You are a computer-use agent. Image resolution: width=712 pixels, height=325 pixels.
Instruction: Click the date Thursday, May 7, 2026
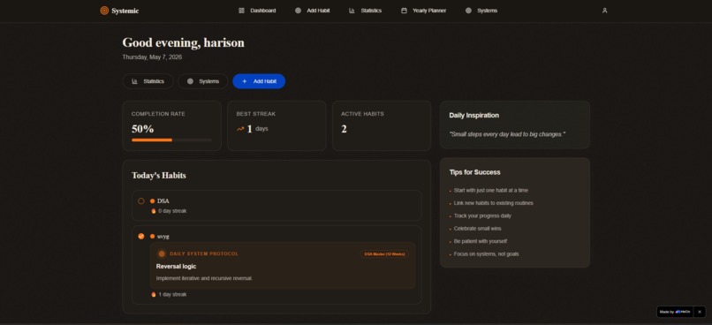(152, 57)
